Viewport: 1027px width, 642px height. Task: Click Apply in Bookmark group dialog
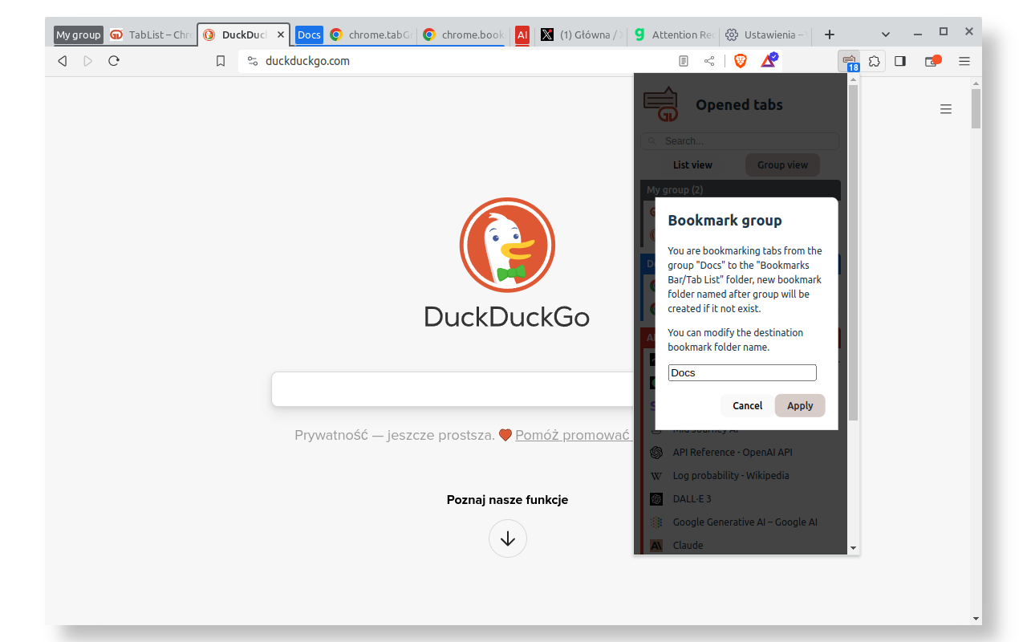pos(800,405)
